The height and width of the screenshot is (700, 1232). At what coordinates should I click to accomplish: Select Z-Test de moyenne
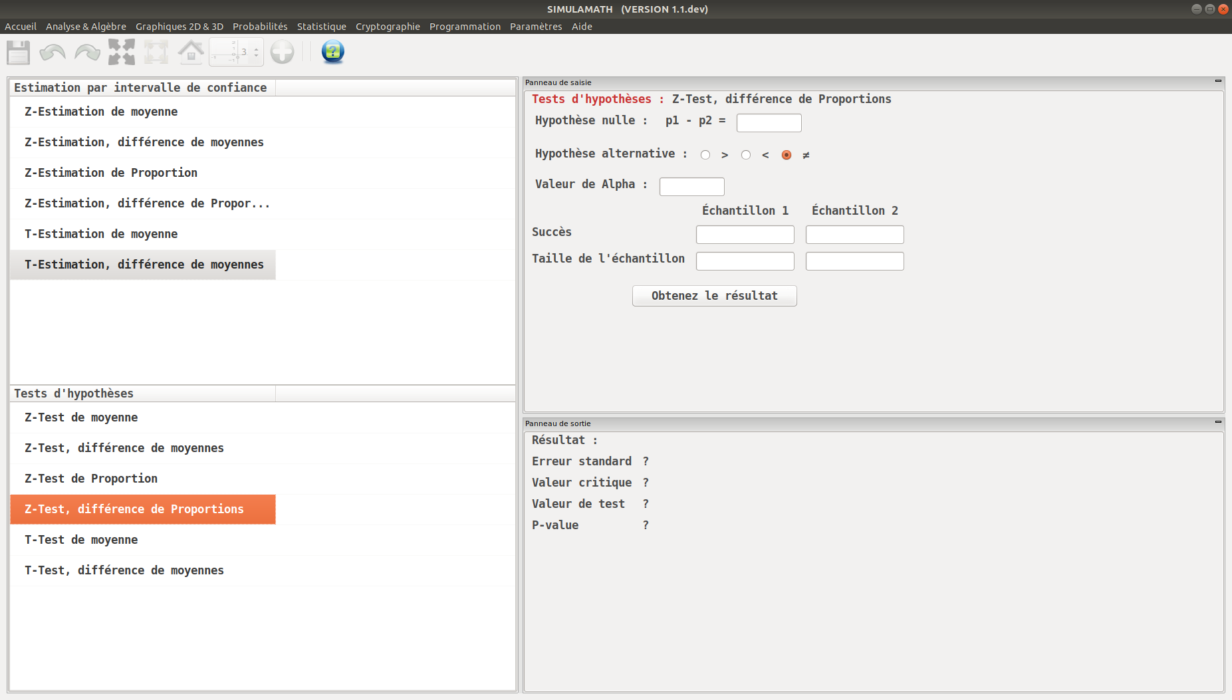[143, 417]
